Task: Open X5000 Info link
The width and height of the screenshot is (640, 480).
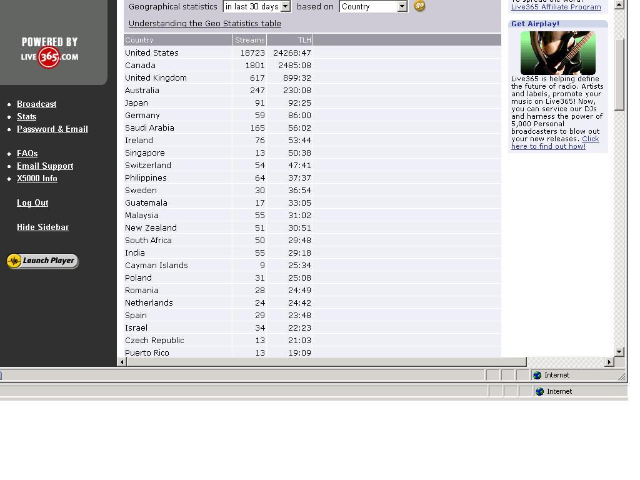Action: click(37, 178)
